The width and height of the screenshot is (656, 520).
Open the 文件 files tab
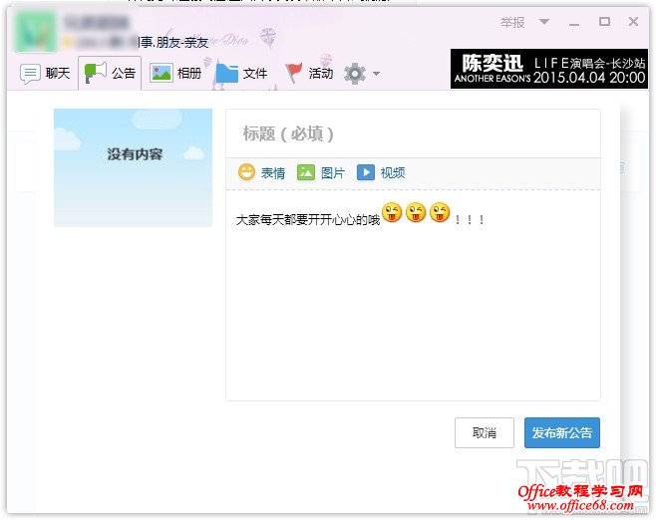pyautogui.click(x=242, y=74)
